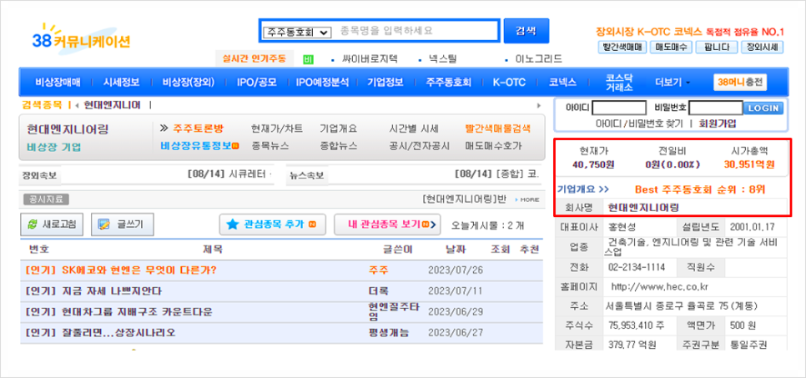Open 아이디/비밀번호 찾기 link
The image size is (806, 378).
point(639,123)
